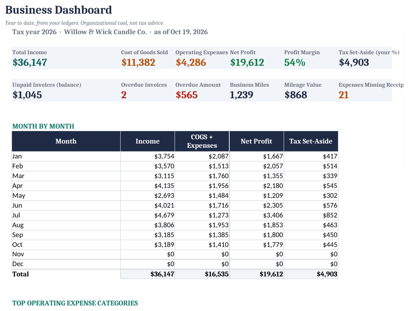The height and width of the screenshot is (311, 409).
Task: Select the COGS + Expenses column header
Action: point(202,141)
